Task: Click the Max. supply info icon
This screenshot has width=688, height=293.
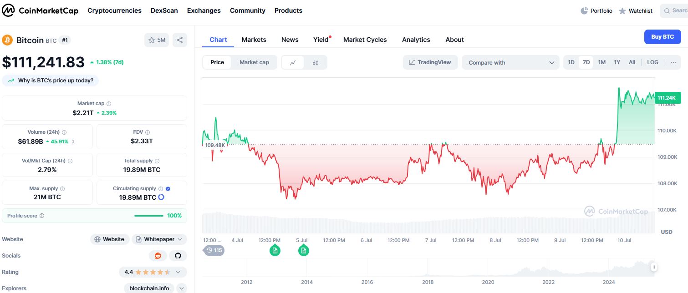Action: click(62, 189)
